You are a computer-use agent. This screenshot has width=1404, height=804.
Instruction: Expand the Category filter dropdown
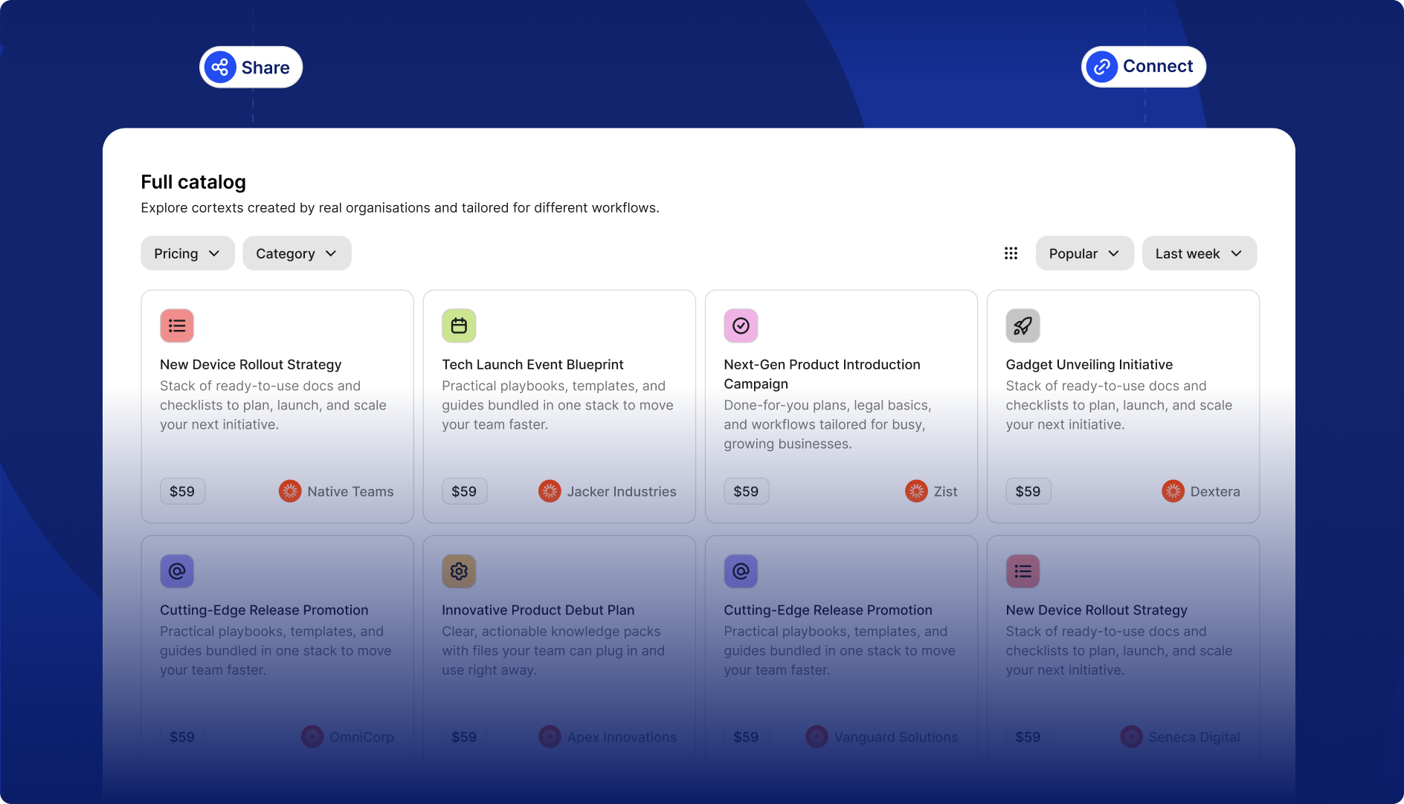[297, 253]
